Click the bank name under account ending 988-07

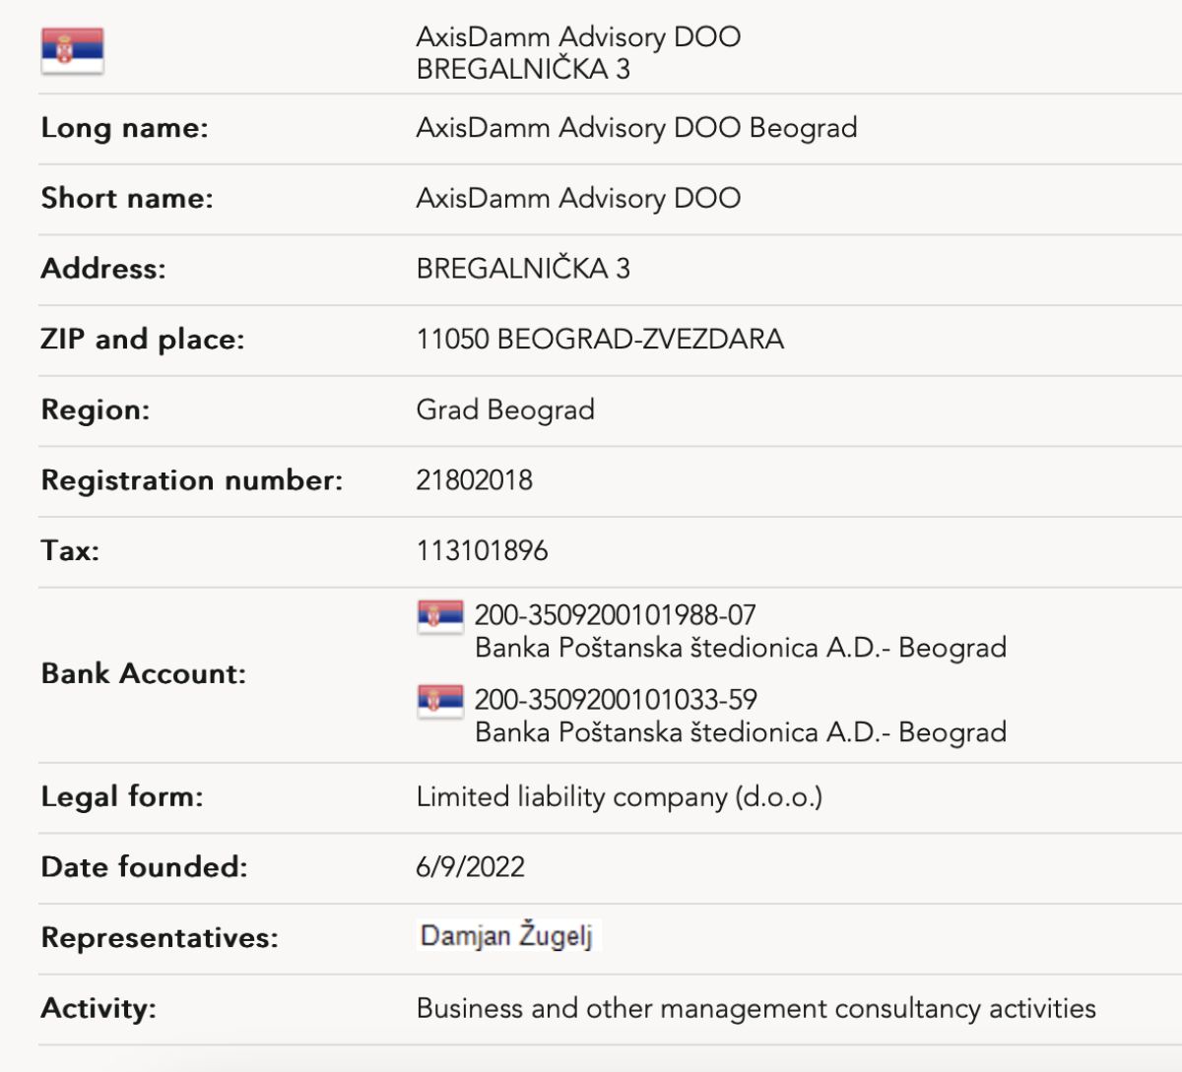(x=740, y=648)
